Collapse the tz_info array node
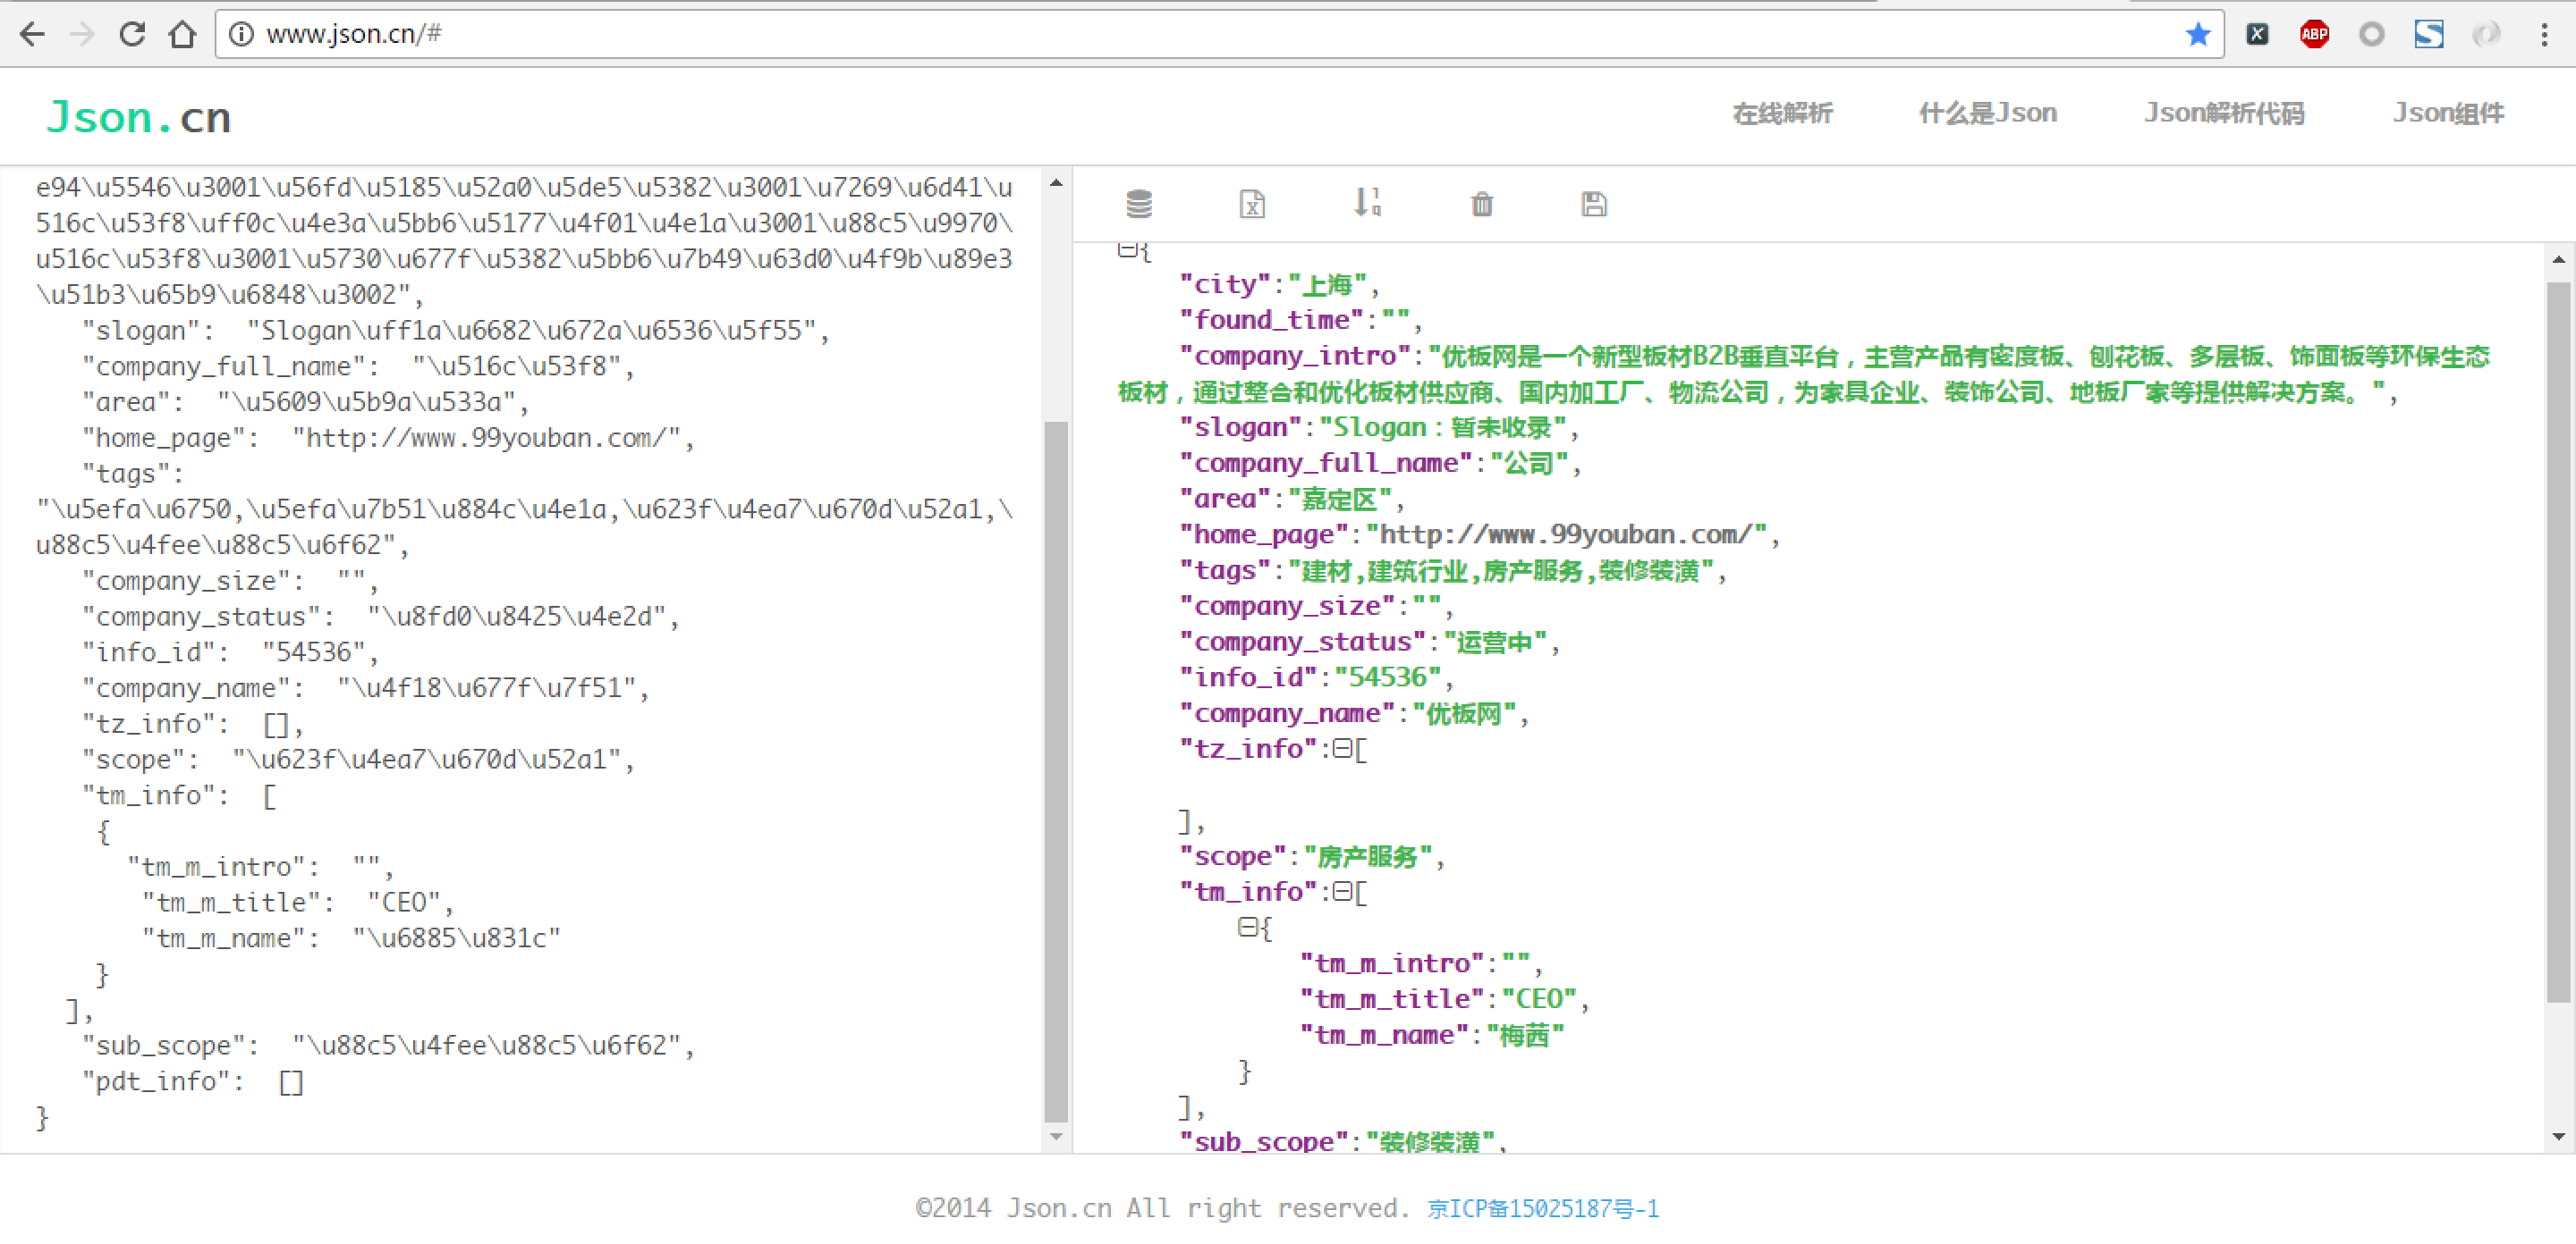 [1342, 748]
